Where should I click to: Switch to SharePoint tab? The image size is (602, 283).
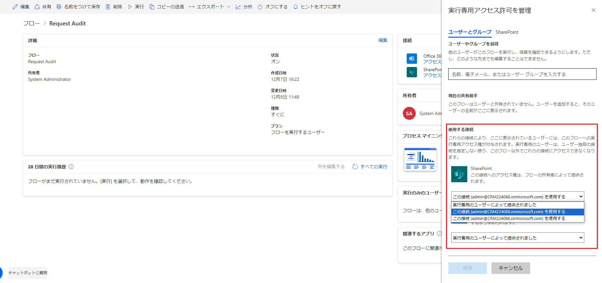point(507,32)
